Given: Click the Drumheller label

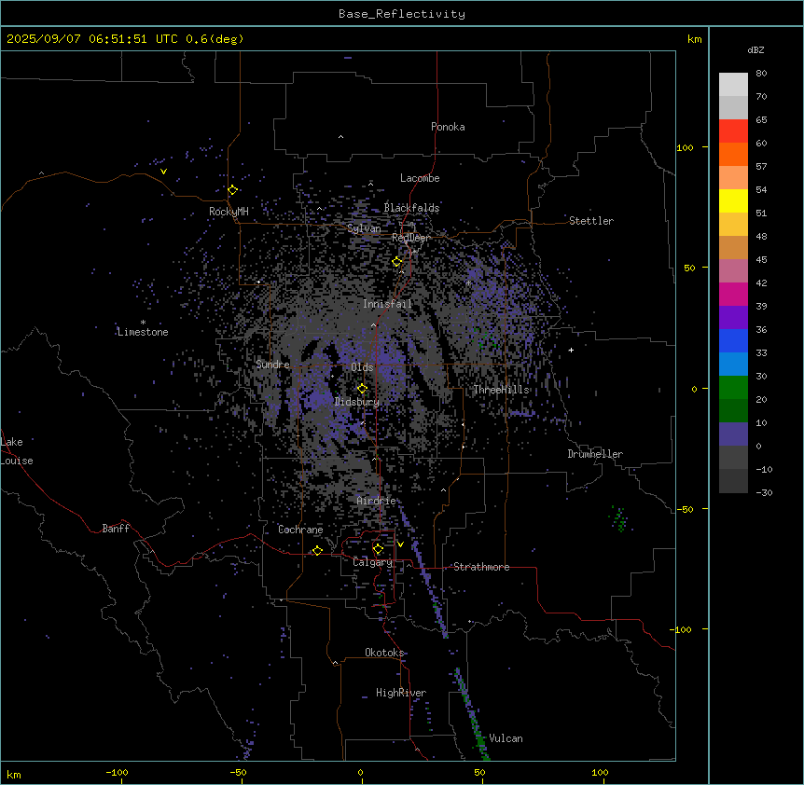Looking at the screenshot, I should (595, 454).
